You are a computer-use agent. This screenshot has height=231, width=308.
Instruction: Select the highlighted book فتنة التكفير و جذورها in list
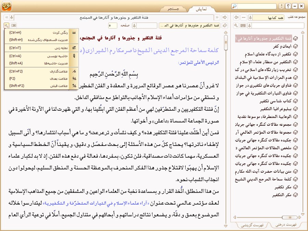pos(264,39)
